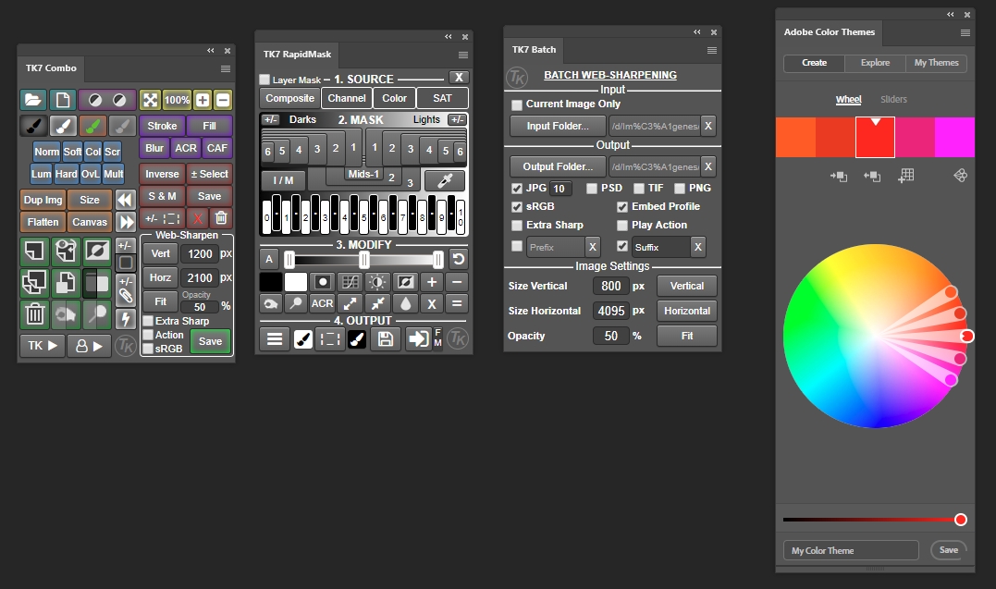Enable Extra Sharp checkbox in TK7 Combo

click(x=149, y=321)
